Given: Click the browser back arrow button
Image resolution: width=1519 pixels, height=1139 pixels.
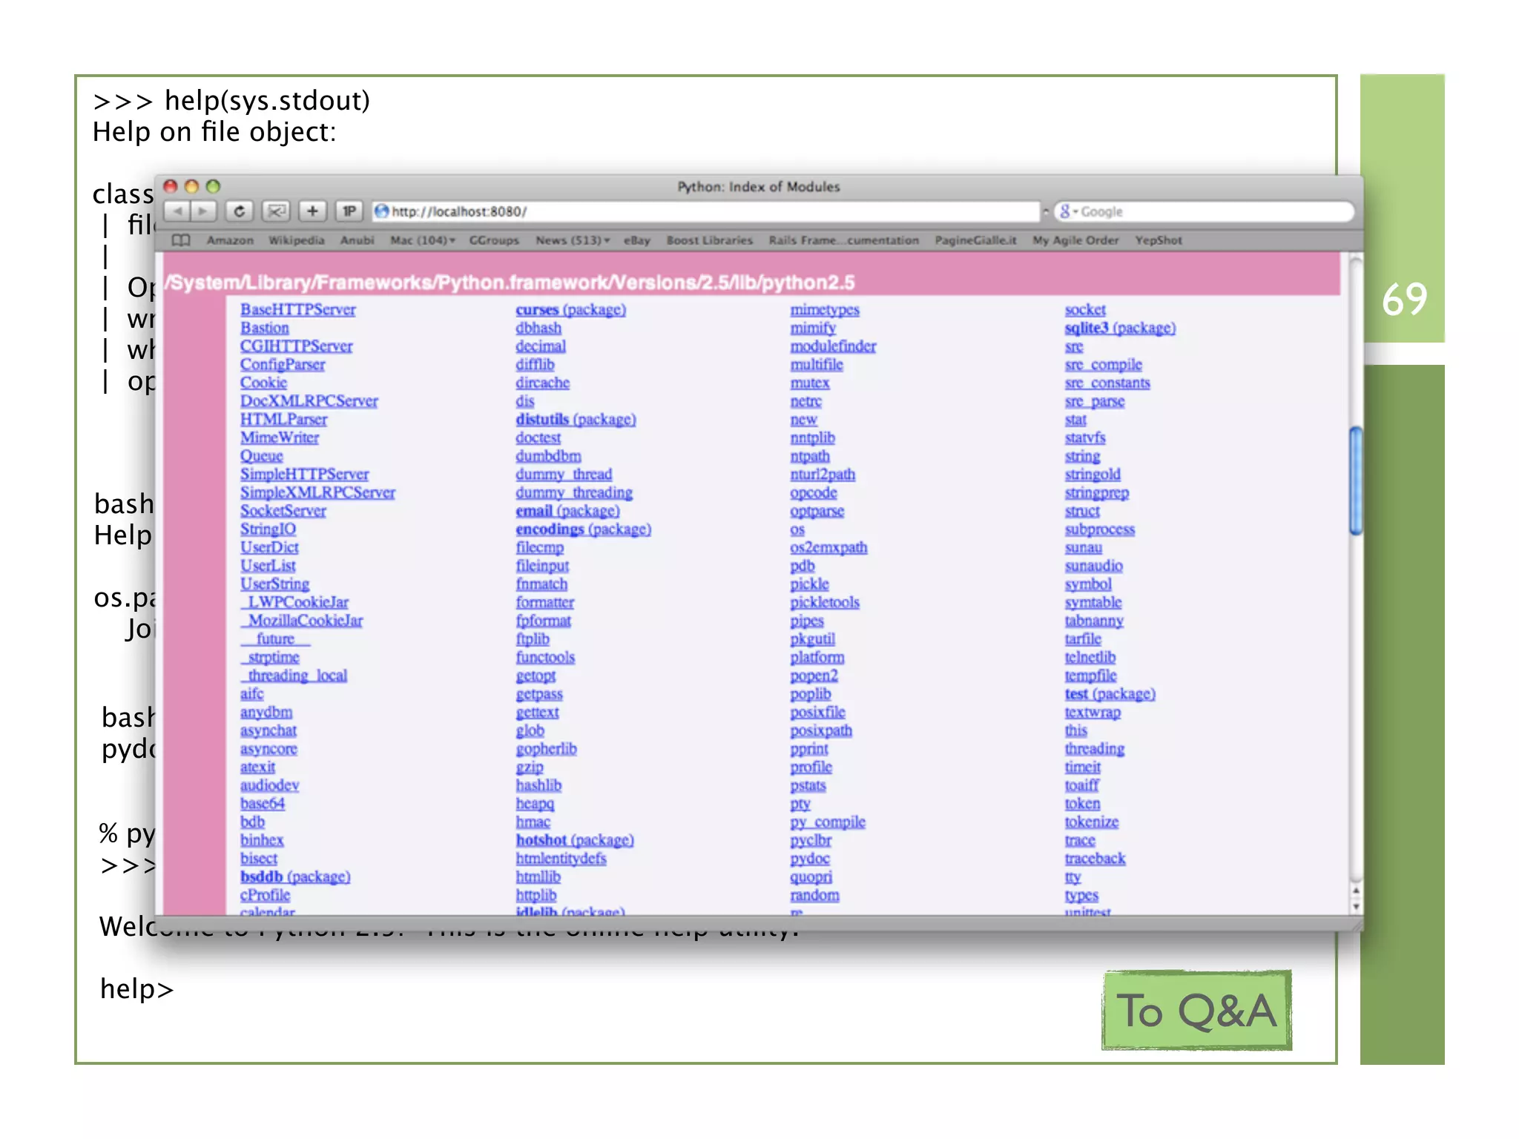Looking at the screenshot, I should point(177,211).
